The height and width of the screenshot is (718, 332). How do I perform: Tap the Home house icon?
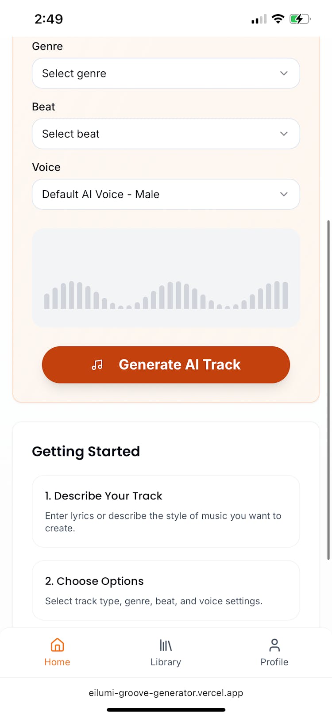[x=57, y=645]
